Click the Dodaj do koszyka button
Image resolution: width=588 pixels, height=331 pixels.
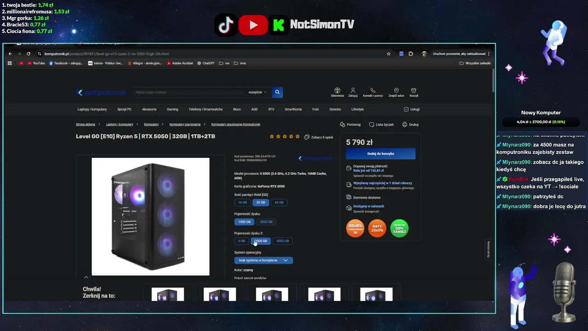tap(380, 154)
